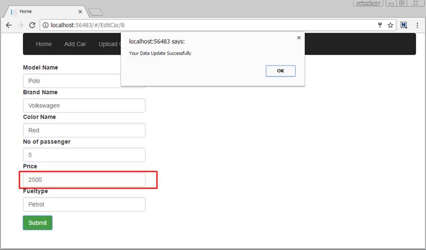Minimize the browser window

pyautogui.click(x=391, y=3)
